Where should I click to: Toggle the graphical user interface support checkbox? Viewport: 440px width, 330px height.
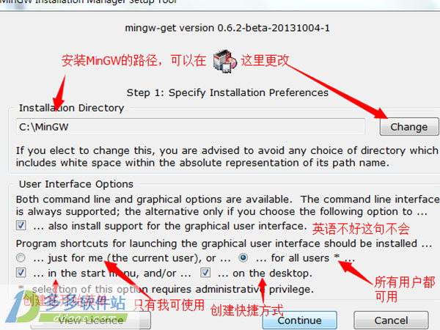coord(21,225)
